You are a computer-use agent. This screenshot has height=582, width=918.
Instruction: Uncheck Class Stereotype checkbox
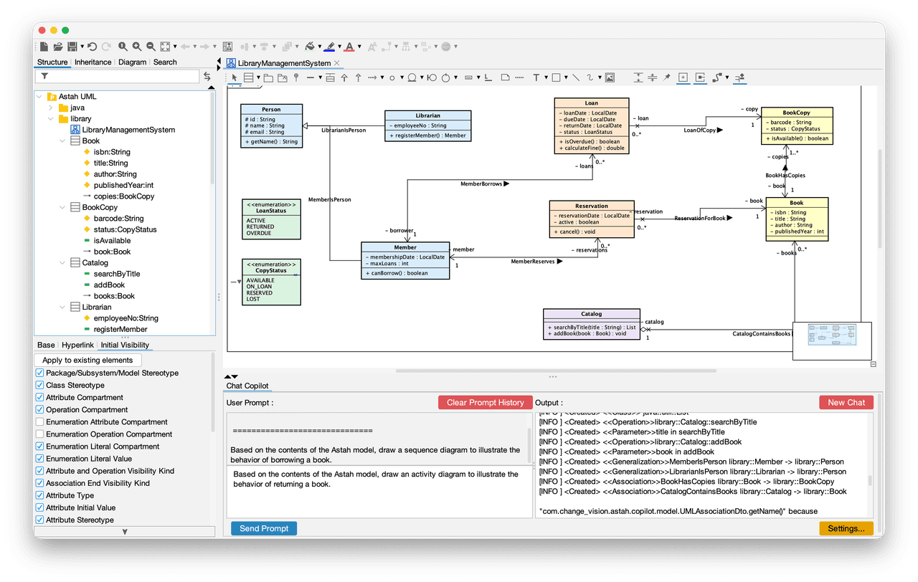(x=40, y=385)
